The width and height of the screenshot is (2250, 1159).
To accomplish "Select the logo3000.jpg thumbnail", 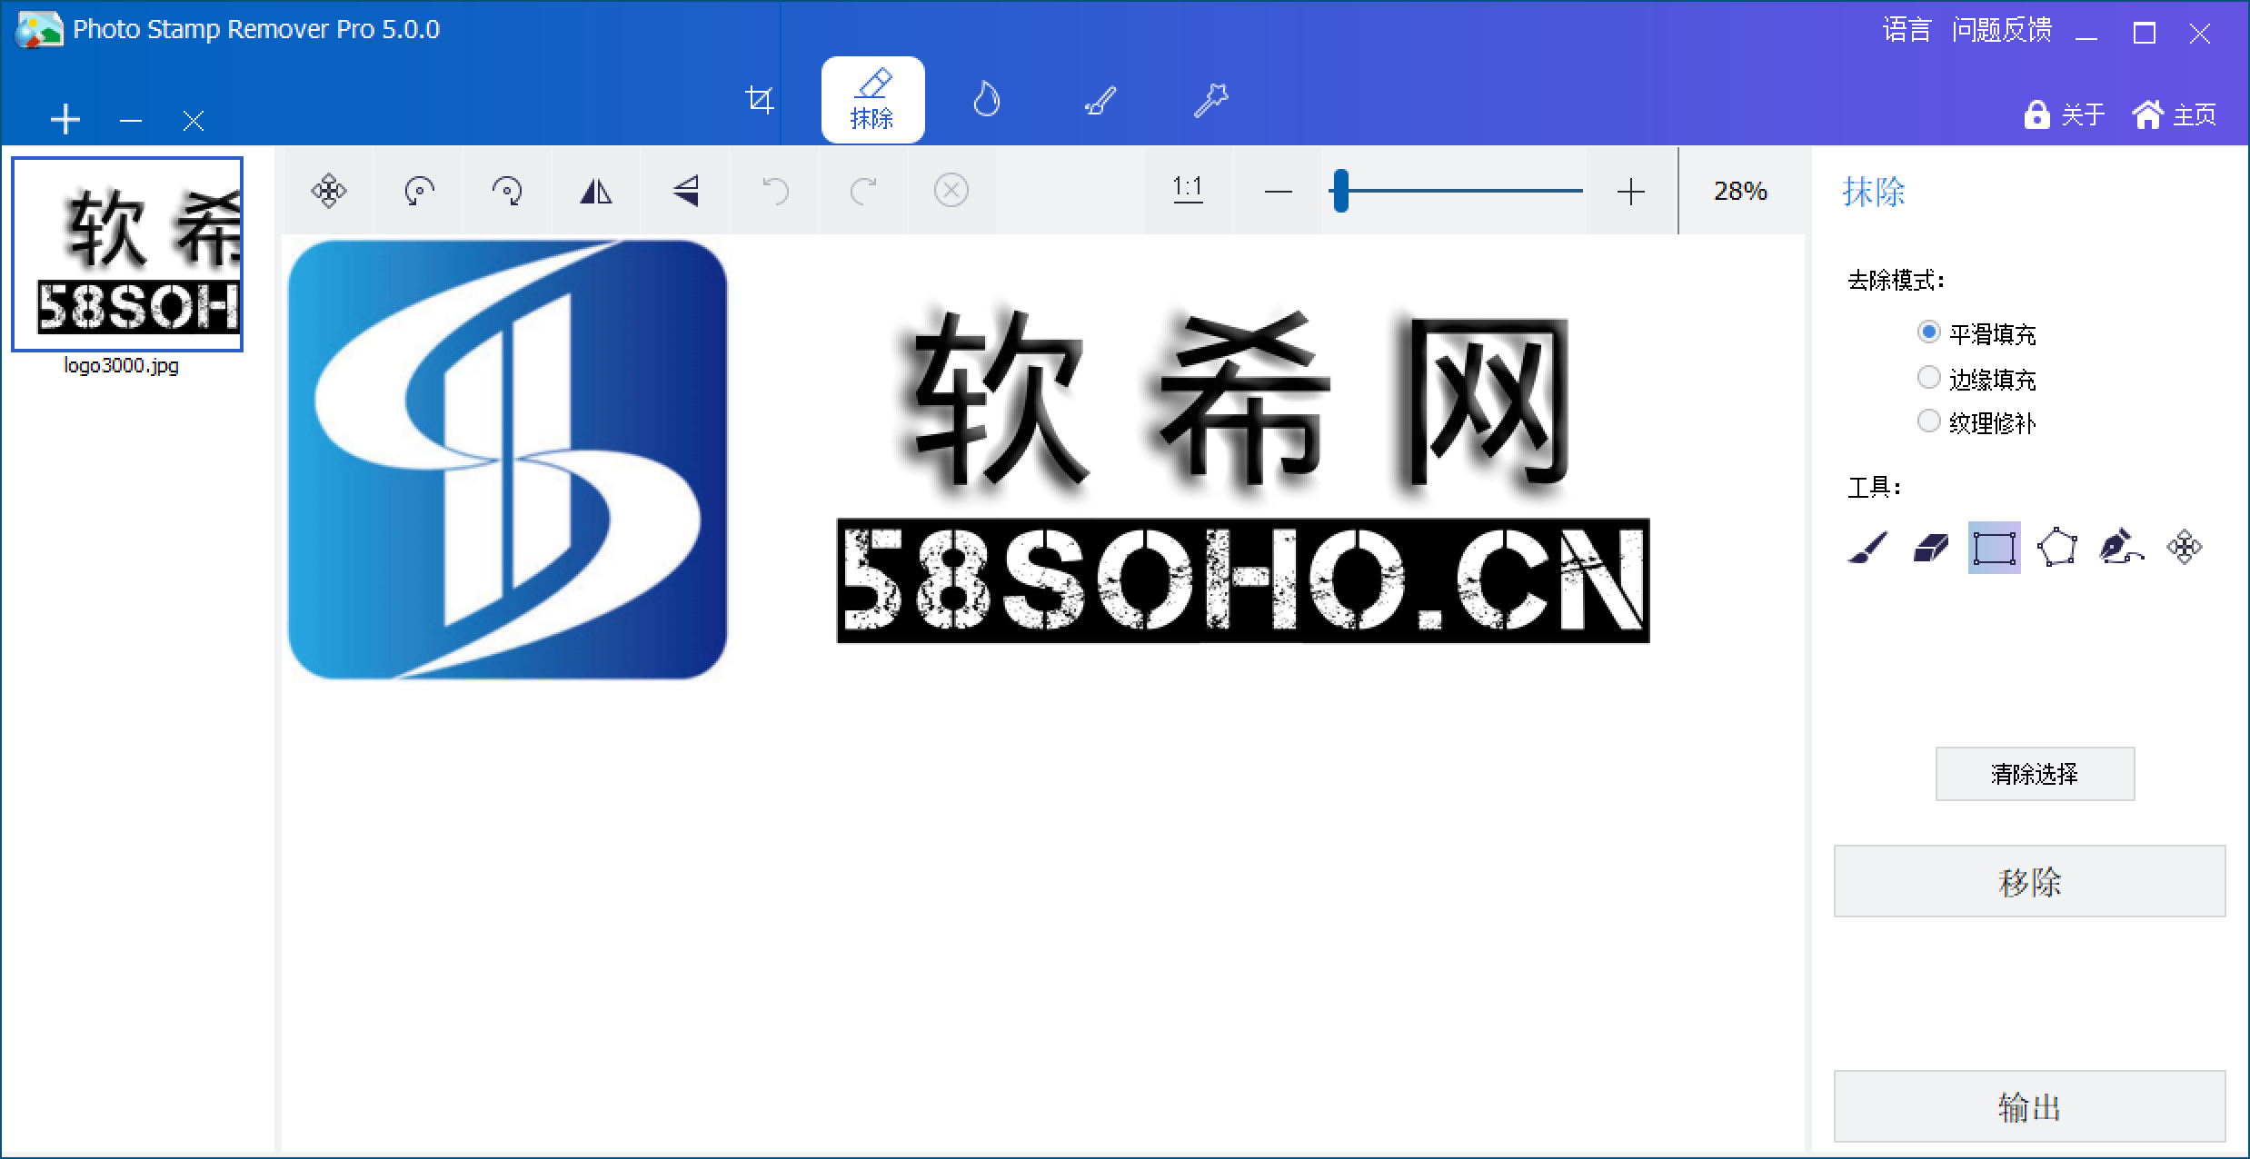I will tap(127, 254).
